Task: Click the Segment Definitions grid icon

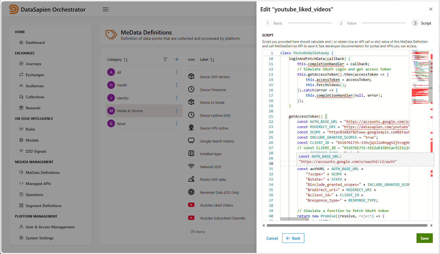Action: [x=21, y=205]
